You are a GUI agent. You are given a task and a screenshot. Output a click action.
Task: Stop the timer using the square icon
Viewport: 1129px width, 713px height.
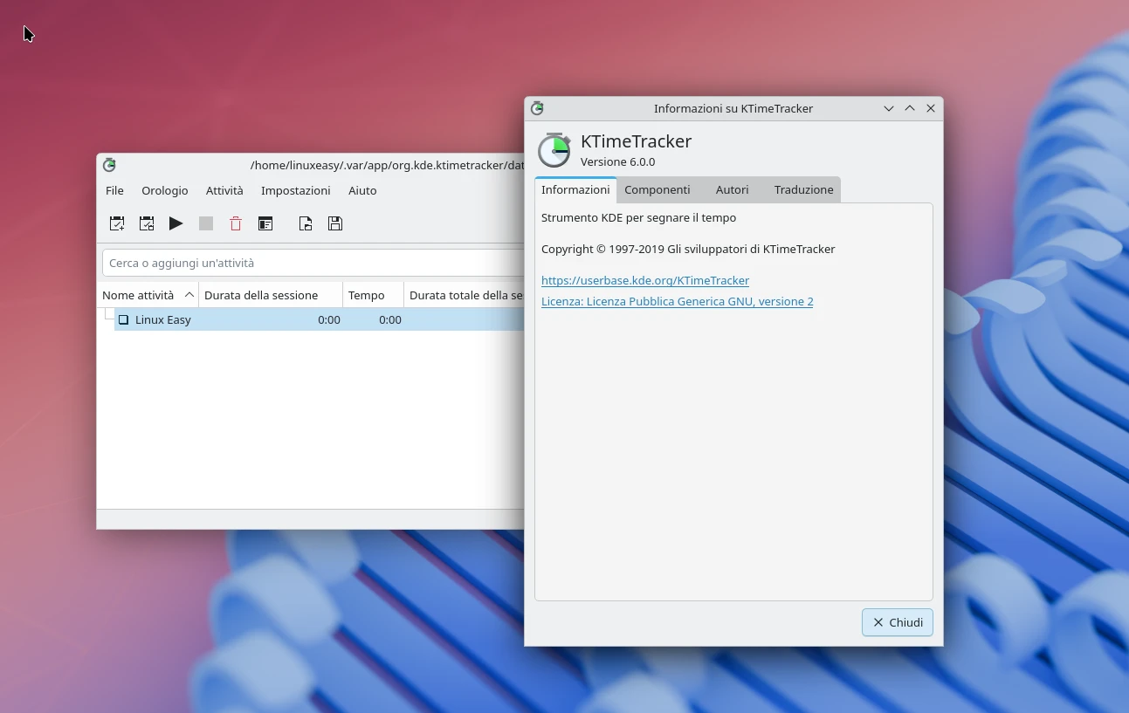click(x=205, y=223)
